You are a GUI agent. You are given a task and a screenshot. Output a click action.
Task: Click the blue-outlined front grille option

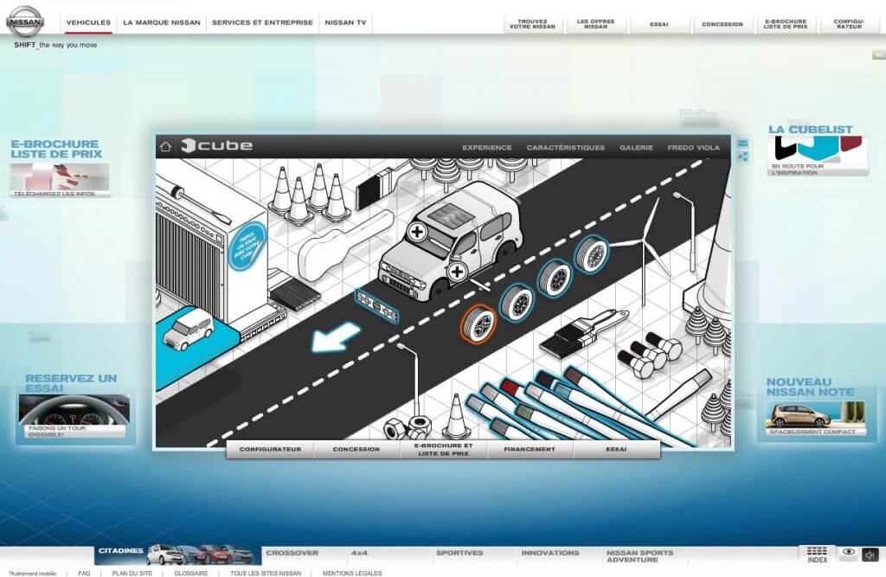377,307
